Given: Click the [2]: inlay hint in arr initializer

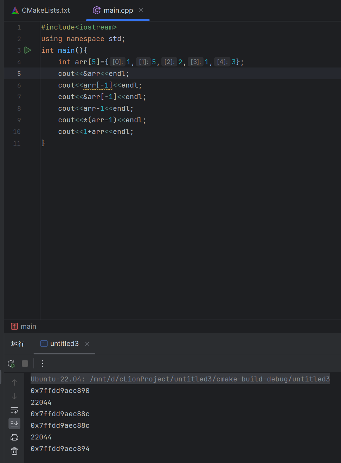Looking at the screenshot, I should pos(169,62).
